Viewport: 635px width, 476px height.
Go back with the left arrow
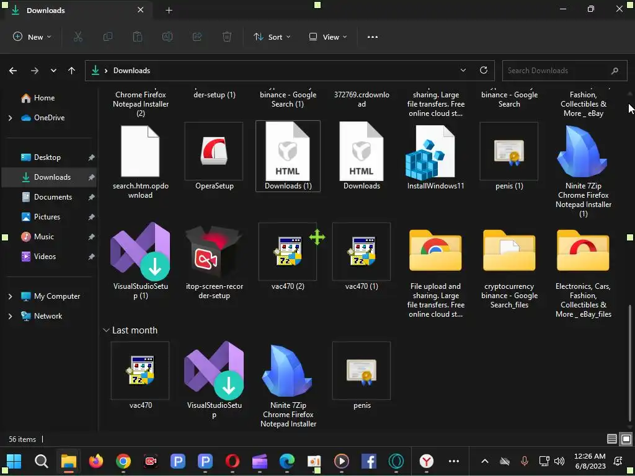tap(13, 71)
